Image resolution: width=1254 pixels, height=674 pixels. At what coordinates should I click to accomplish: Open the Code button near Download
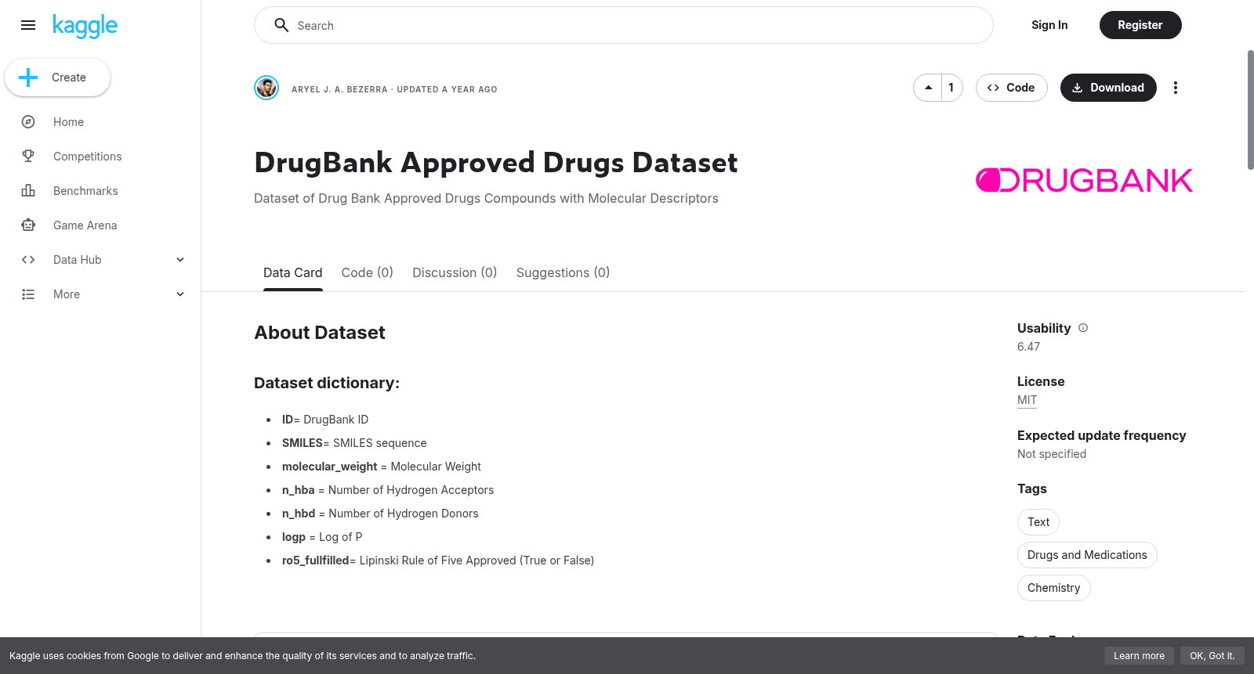[1011, 88]
